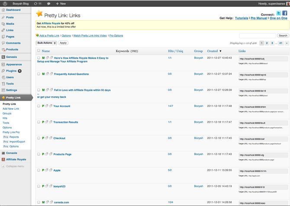
Task: Open Add New Link submenu item
Action: pos(11,109)
